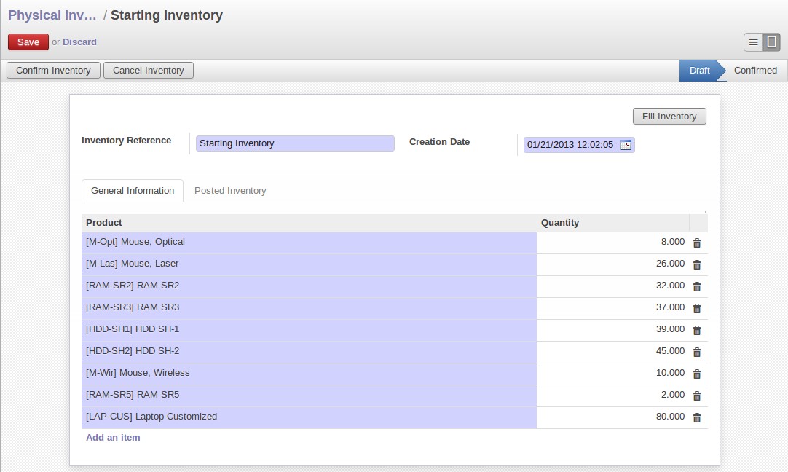This screenshot has width=788, height=472.
Task: Delete the HDD SH-1 inventory line
Action: [x=696, y=330]
